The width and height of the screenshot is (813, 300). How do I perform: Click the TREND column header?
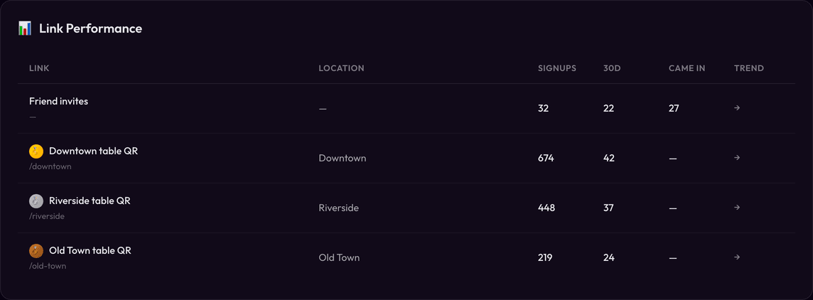click(x=749, y=68)
